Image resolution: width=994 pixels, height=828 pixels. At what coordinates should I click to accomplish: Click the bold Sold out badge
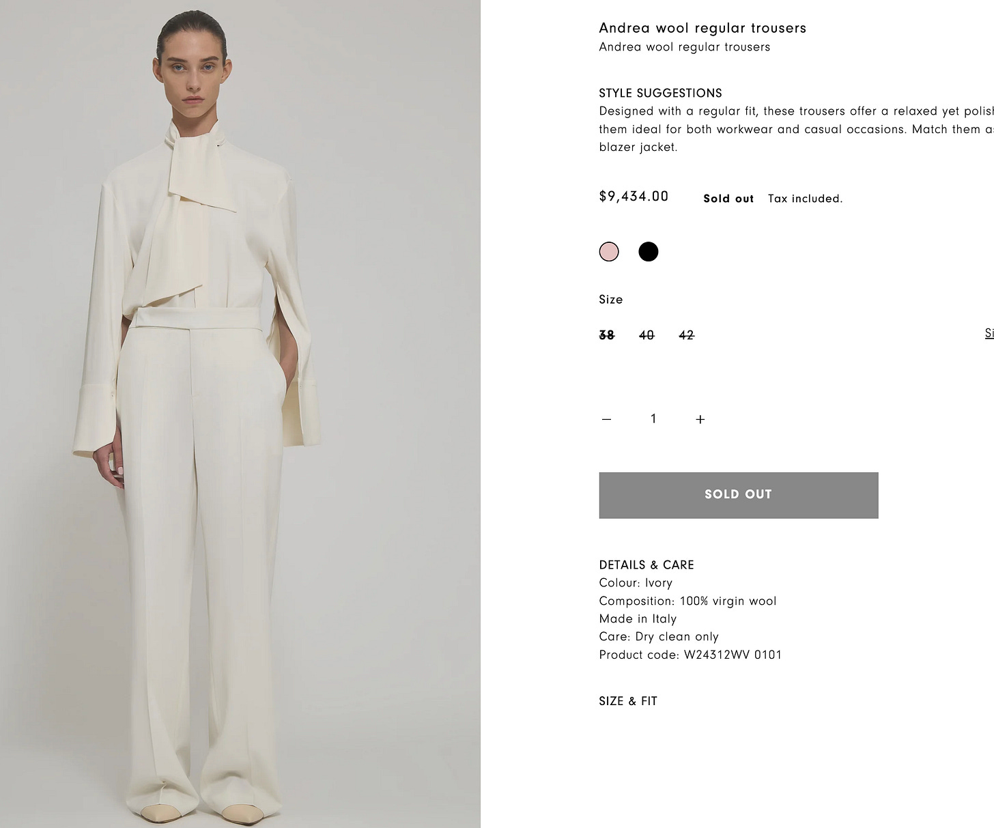728,199
